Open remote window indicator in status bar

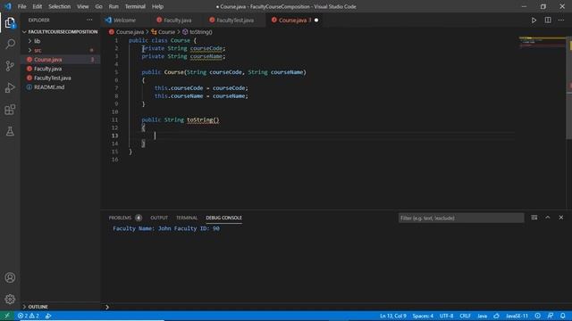point(6,316)
